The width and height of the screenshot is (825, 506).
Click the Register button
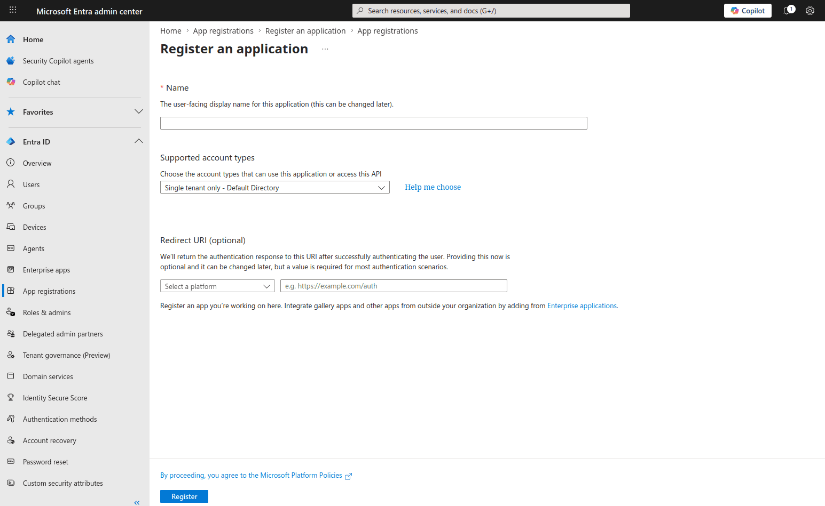pyautogui.click(x=184, y=496)
